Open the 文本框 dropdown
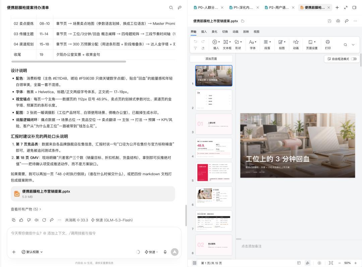 (227, 45)
